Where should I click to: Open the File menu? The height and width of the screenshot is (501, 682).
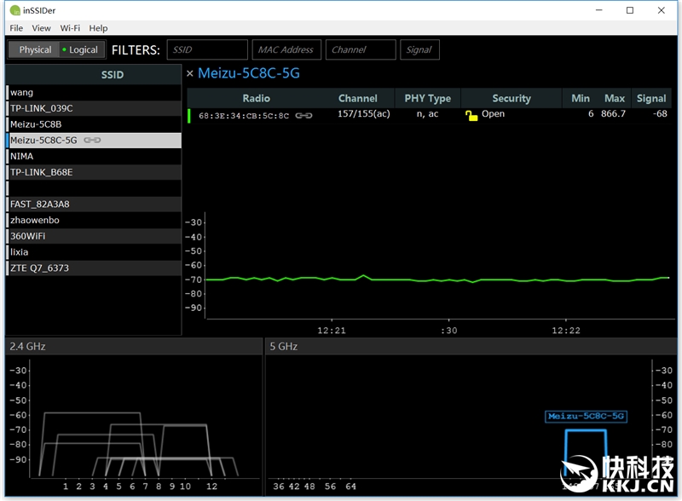16,28
